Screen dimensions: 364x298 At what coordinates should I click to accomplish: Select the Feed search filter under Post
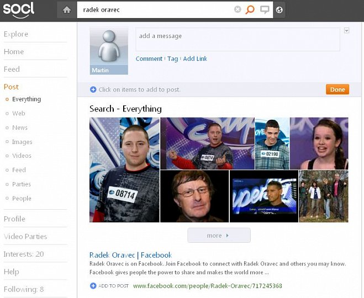(x=19, y=170)
